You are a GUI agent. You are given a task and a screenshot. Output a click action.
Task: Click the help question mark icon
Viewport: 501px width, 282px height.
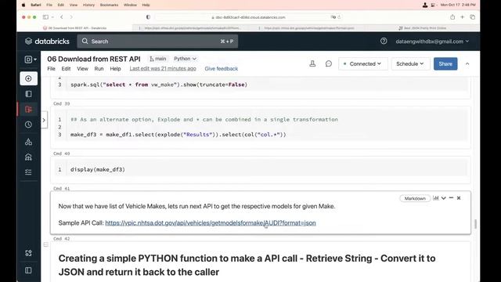[x=384, y=41]
